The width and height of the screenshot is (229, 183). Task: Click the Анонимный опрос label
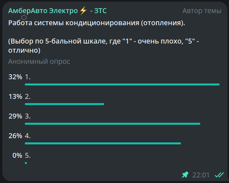pyautogui.click(x=39, y=62)
